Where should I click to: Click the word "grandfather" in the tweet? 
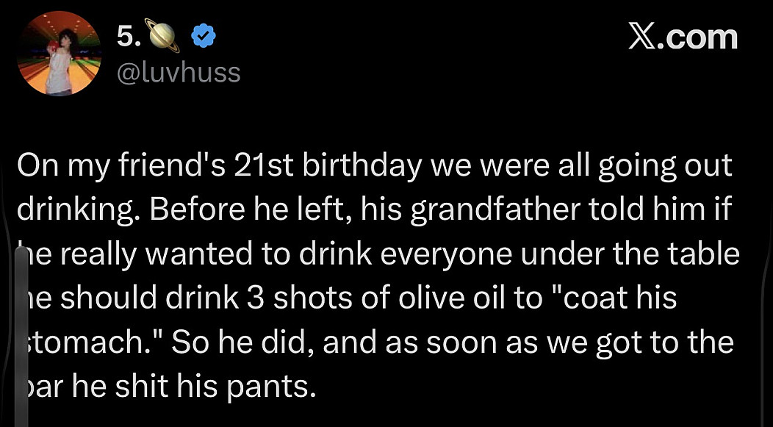479,210
